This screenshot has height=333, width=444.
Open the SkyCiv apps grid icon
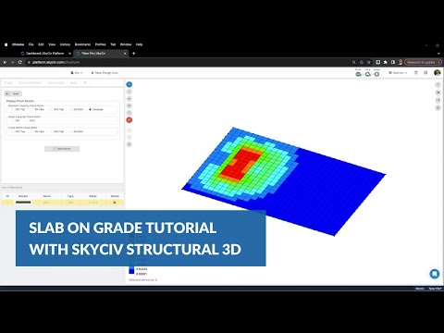425,73
